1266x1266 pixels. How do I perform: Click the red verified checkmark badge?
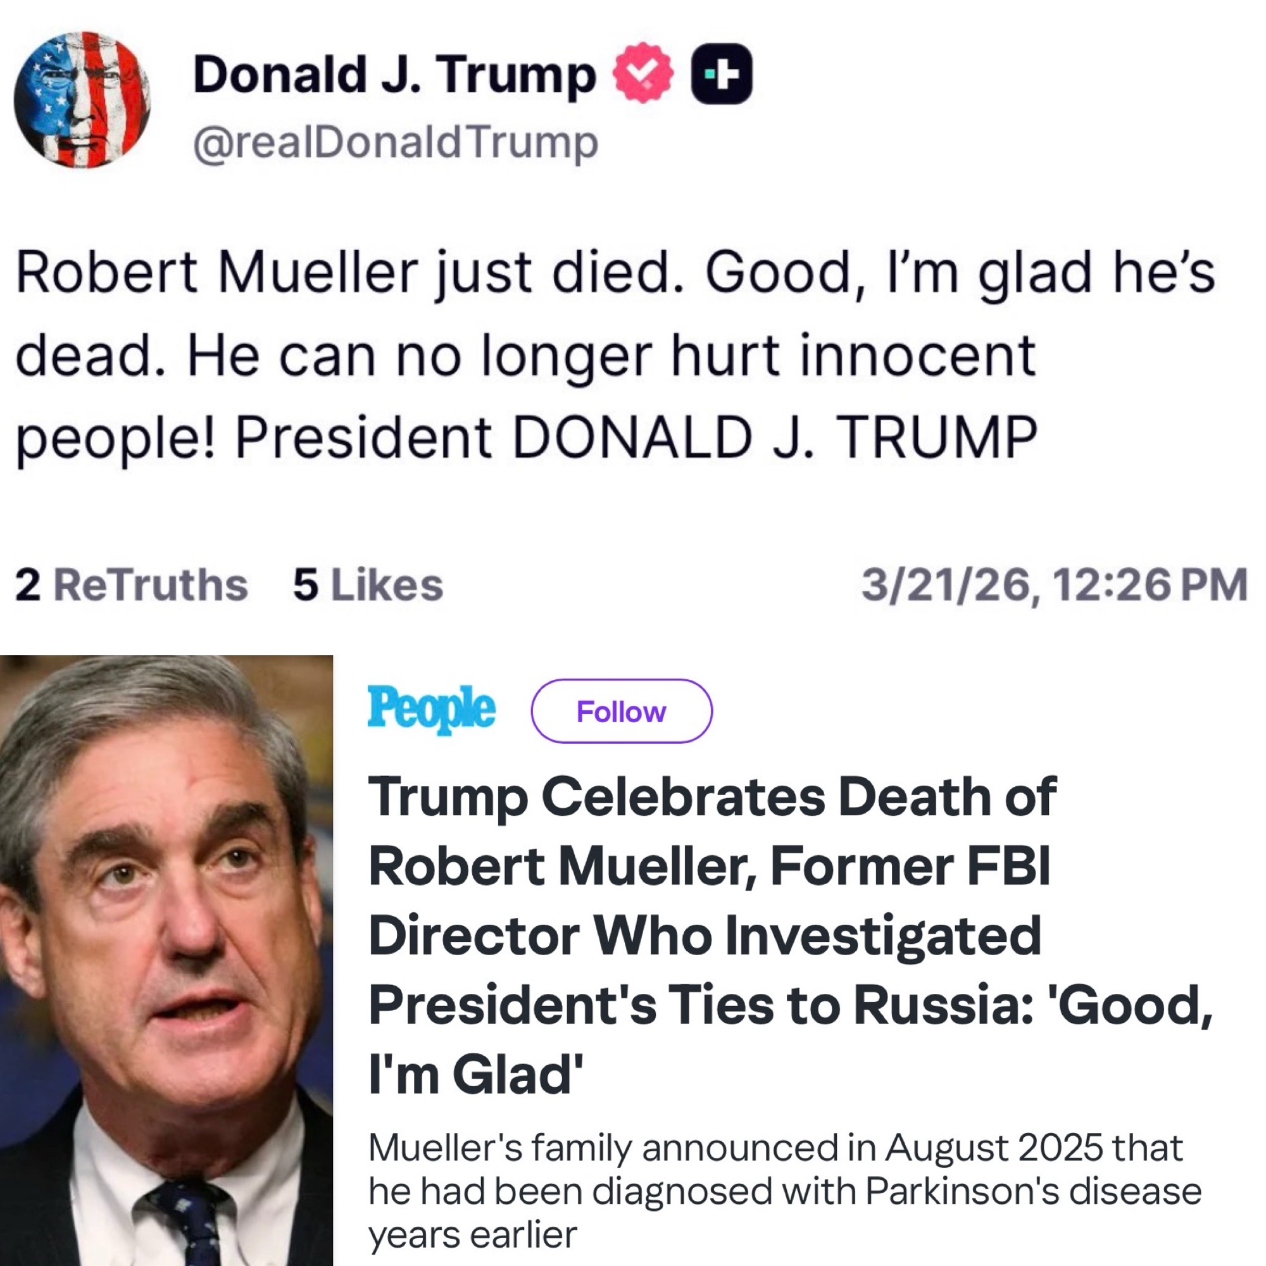(x=643, y=73)
